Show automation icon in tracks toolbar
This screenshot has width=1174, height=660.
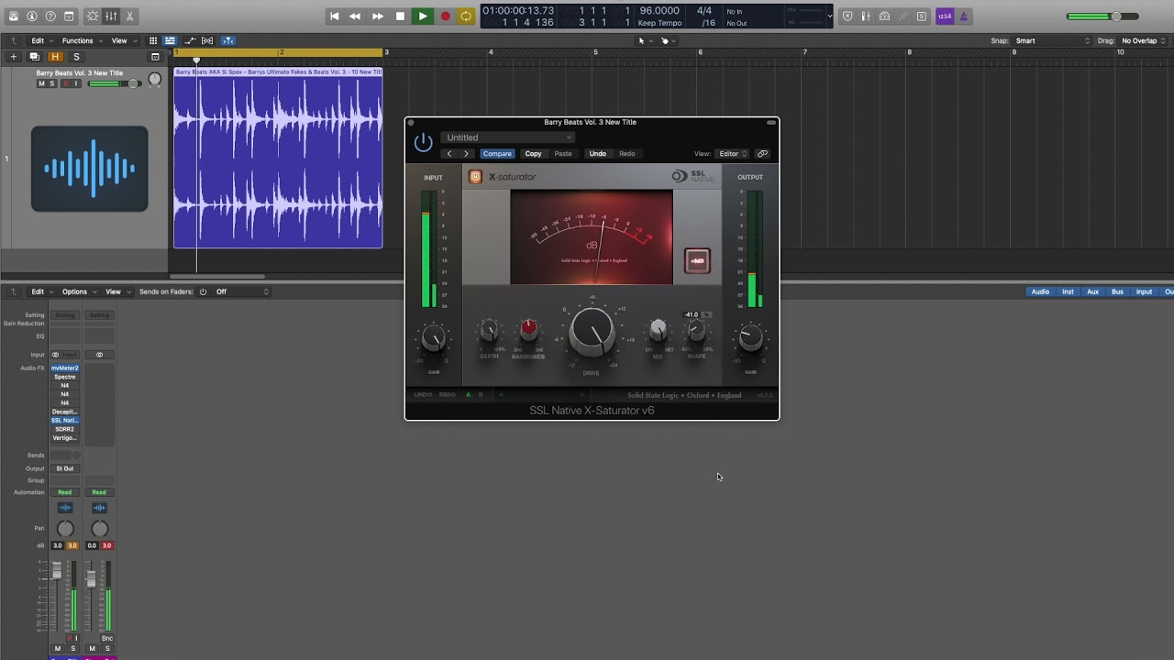[190, 40]
